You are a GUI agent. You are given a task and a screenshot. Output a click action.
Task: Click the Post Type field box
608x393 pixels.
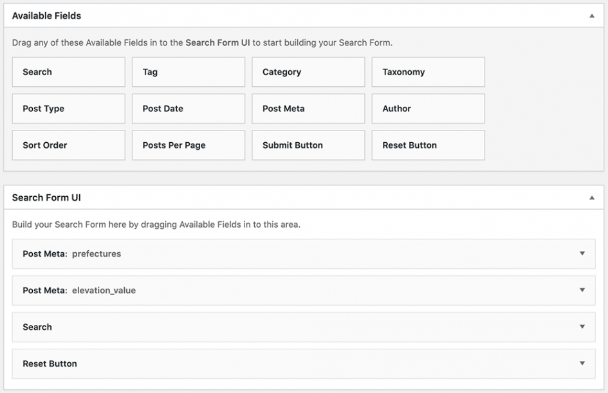click(x=68, y=109)
